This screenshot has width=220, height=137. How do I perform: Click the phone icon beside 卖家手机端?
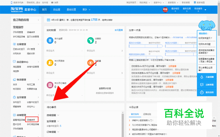11,3
